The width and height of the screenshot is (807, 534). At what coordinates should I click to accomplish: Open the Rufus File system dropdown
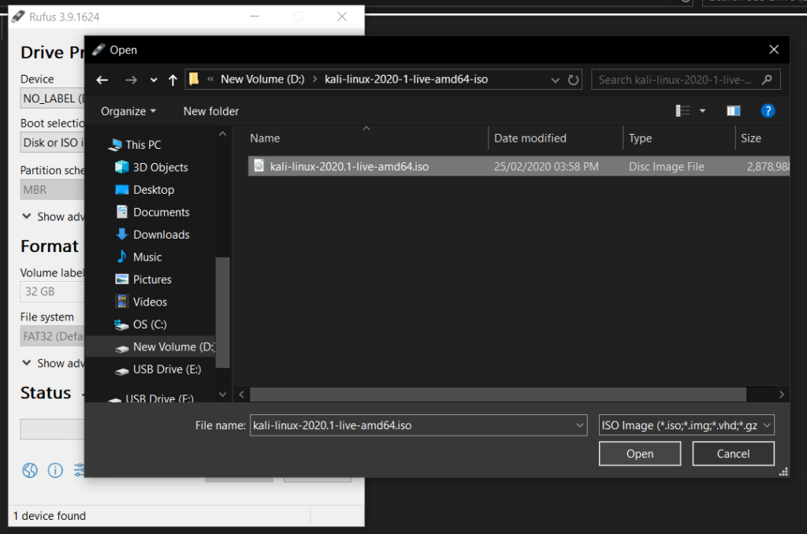tap(53, 336)
